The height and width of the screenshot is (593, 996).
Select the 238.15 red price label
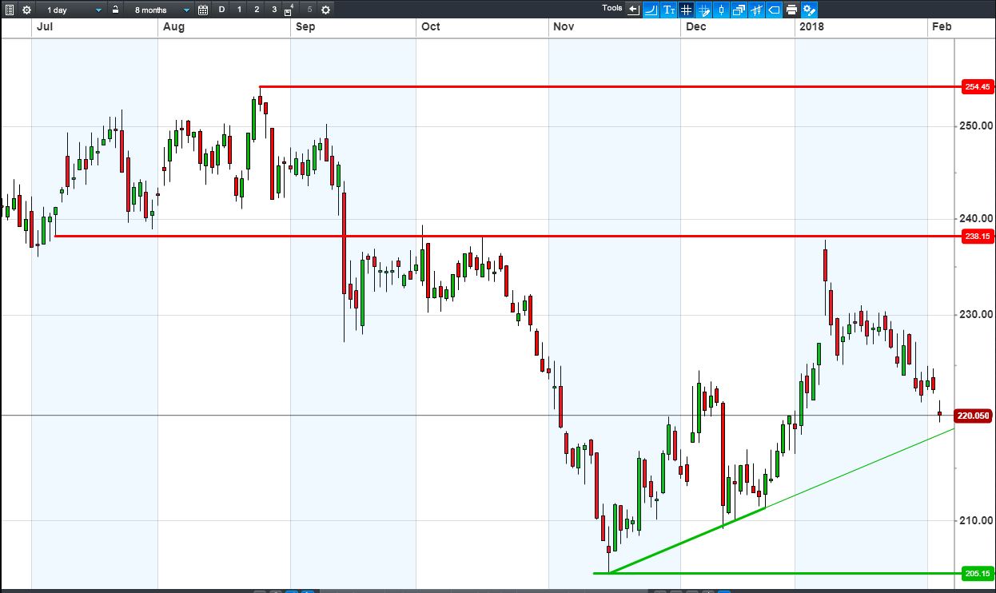[978, 237]
